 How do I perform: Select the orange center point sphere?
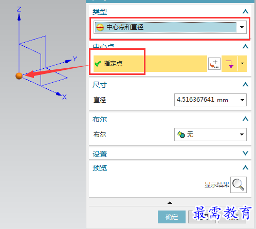19,76
